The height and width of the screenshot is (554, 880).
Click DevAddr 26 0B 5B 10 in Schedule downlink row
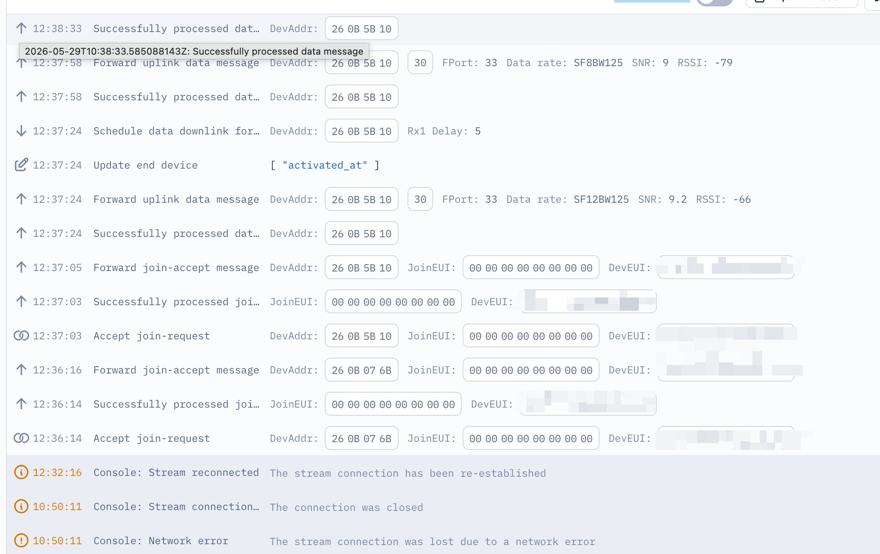pos(361,131)
